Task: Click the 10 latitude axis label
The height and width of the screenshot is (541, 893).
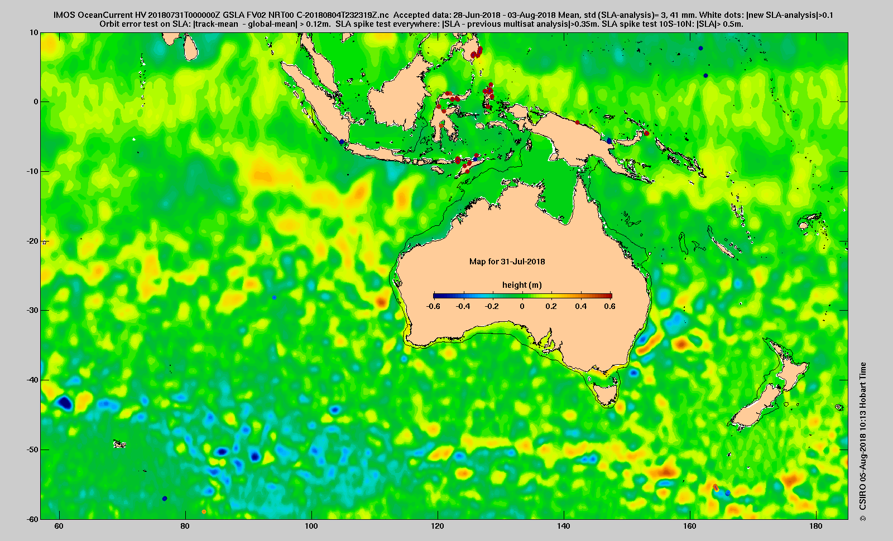Action: point(34,32)
